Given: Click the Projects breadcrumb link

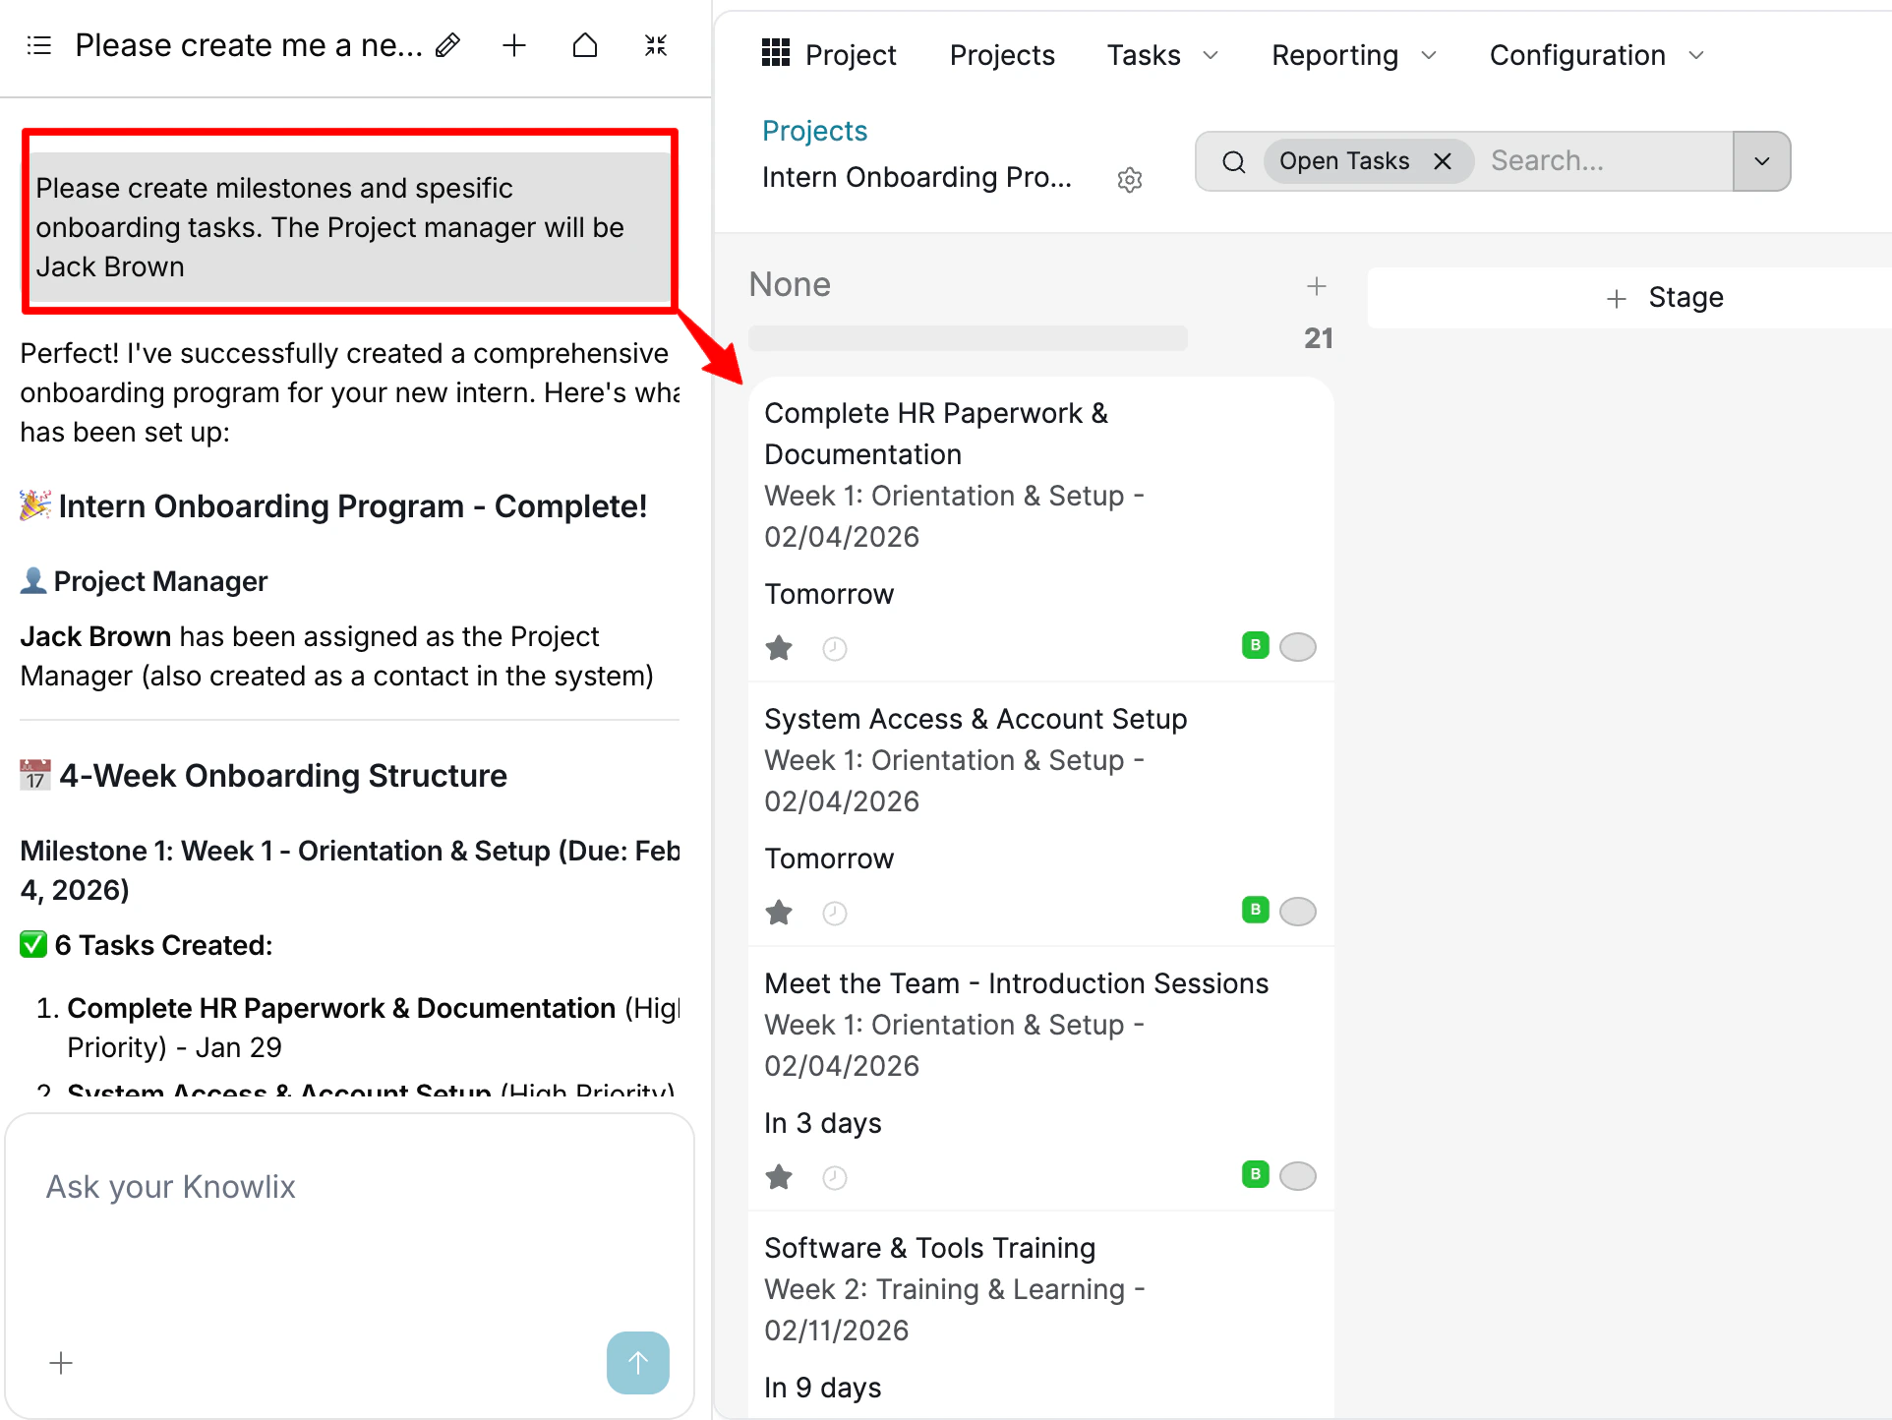Looking at the screenshot, I should [814, 131].
